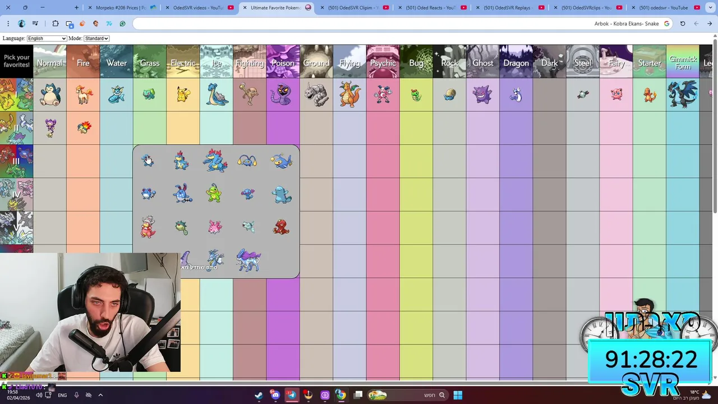Pick Qwilfish in the Water popup
This screenshot has width=718, height=404.
[x=181, y=227]
